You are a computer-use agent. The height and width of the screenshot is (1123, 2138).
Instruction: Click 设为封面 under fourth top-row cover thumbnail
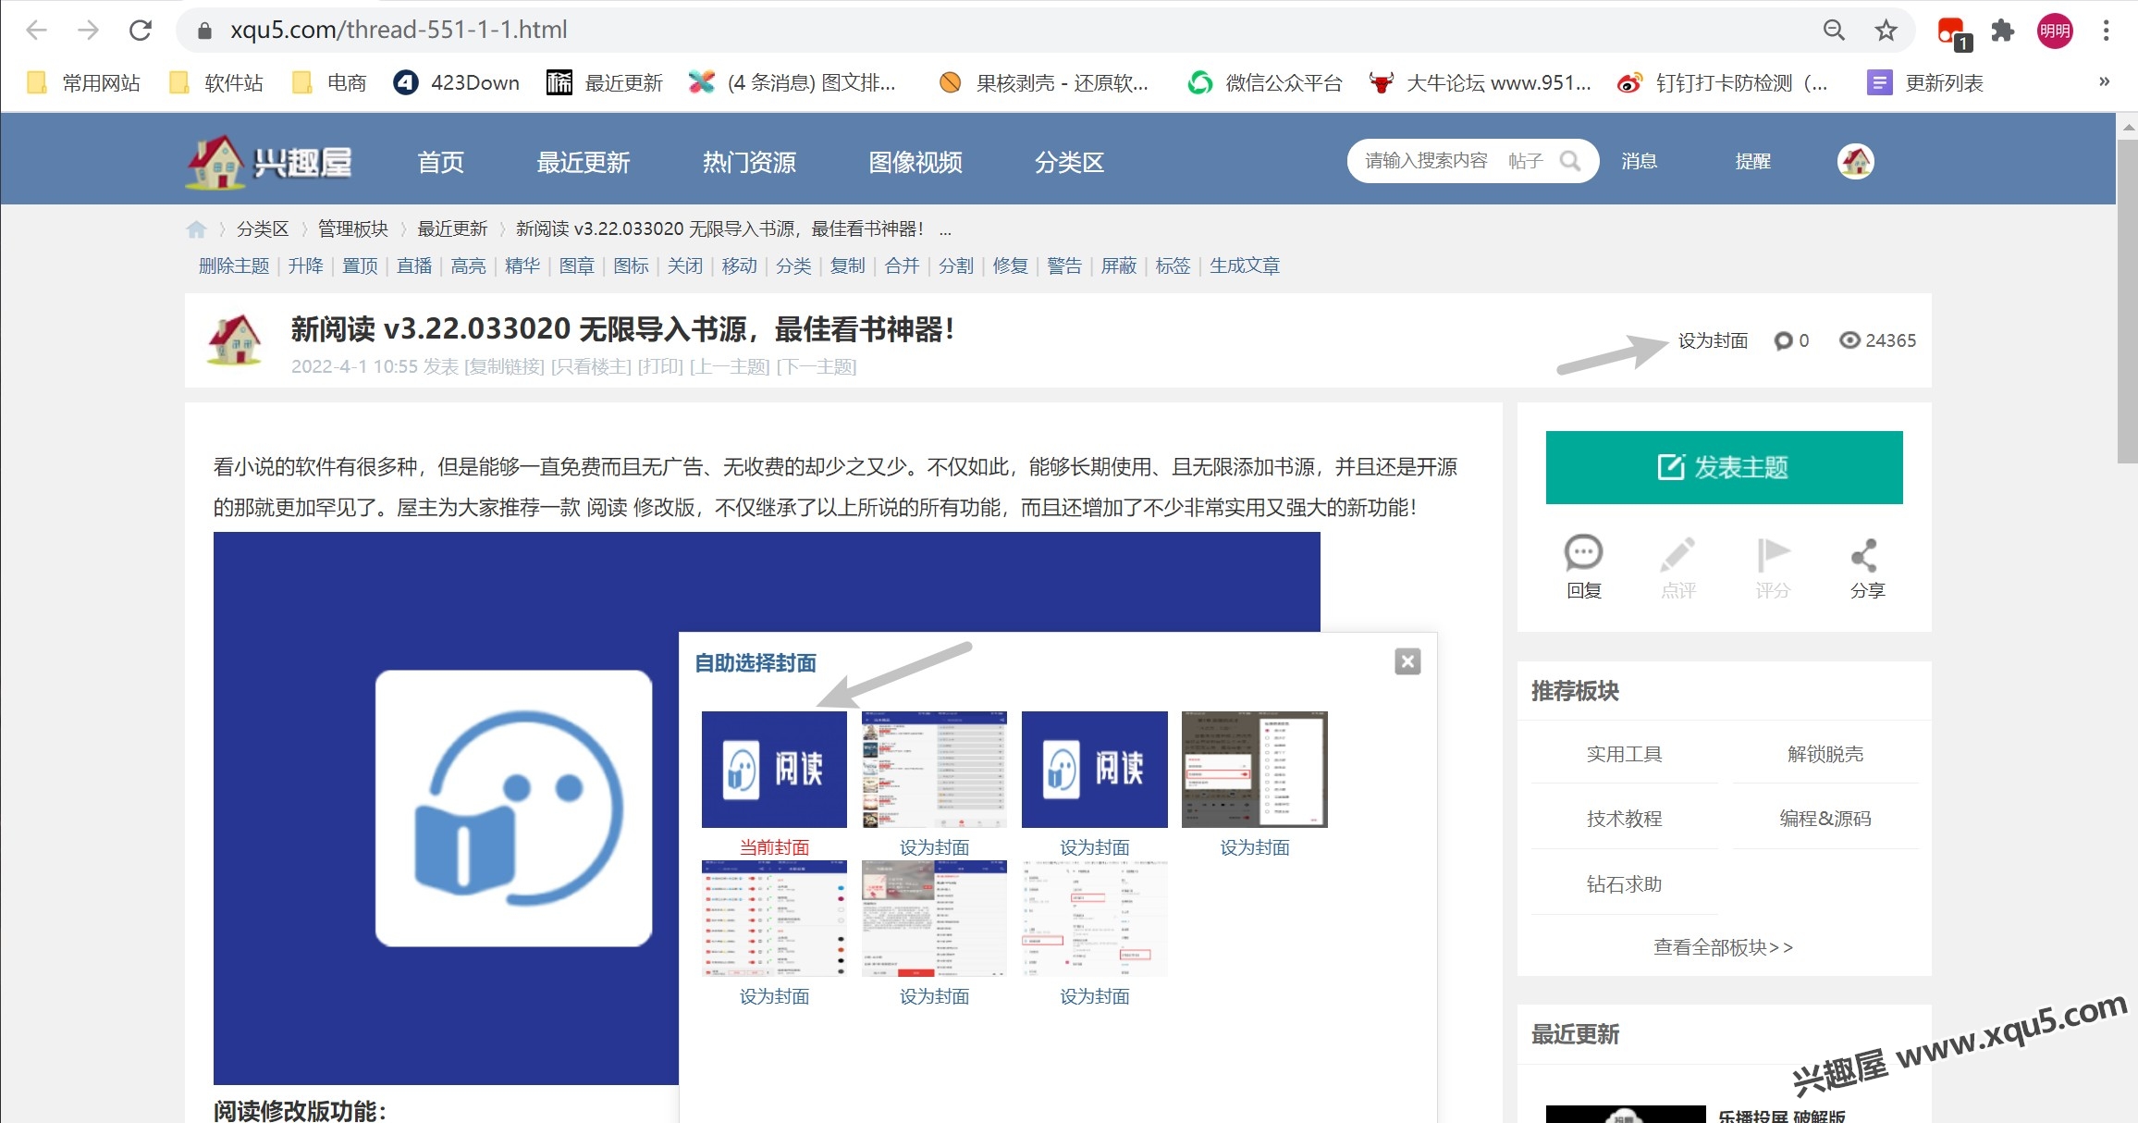pyautogui.click(x=1254, y=847)
